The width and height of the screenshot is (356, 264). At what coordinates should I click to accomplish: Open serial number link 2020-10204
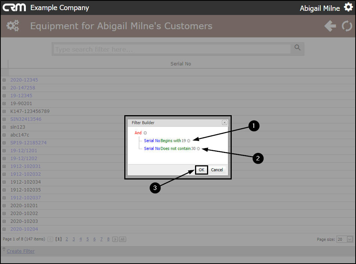tap(24, 229)
